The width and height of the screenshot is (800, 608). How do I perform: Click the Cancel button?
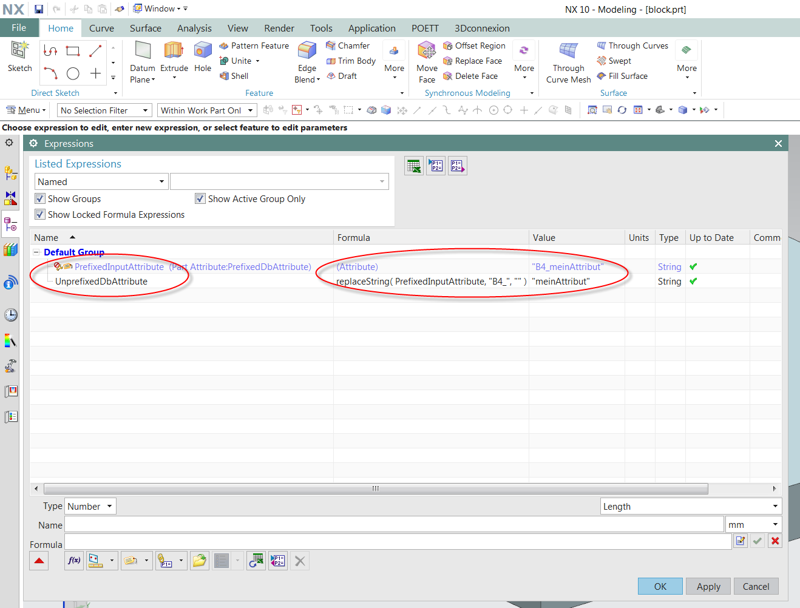click(756, 586)
